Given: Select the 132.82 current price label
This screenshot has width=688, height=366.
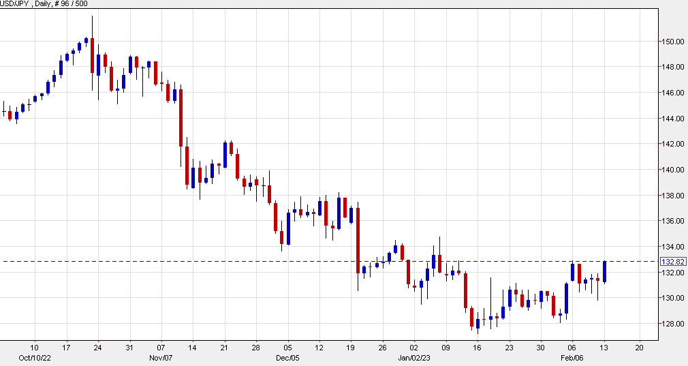Looking at the screenshot, I should 673,262.
